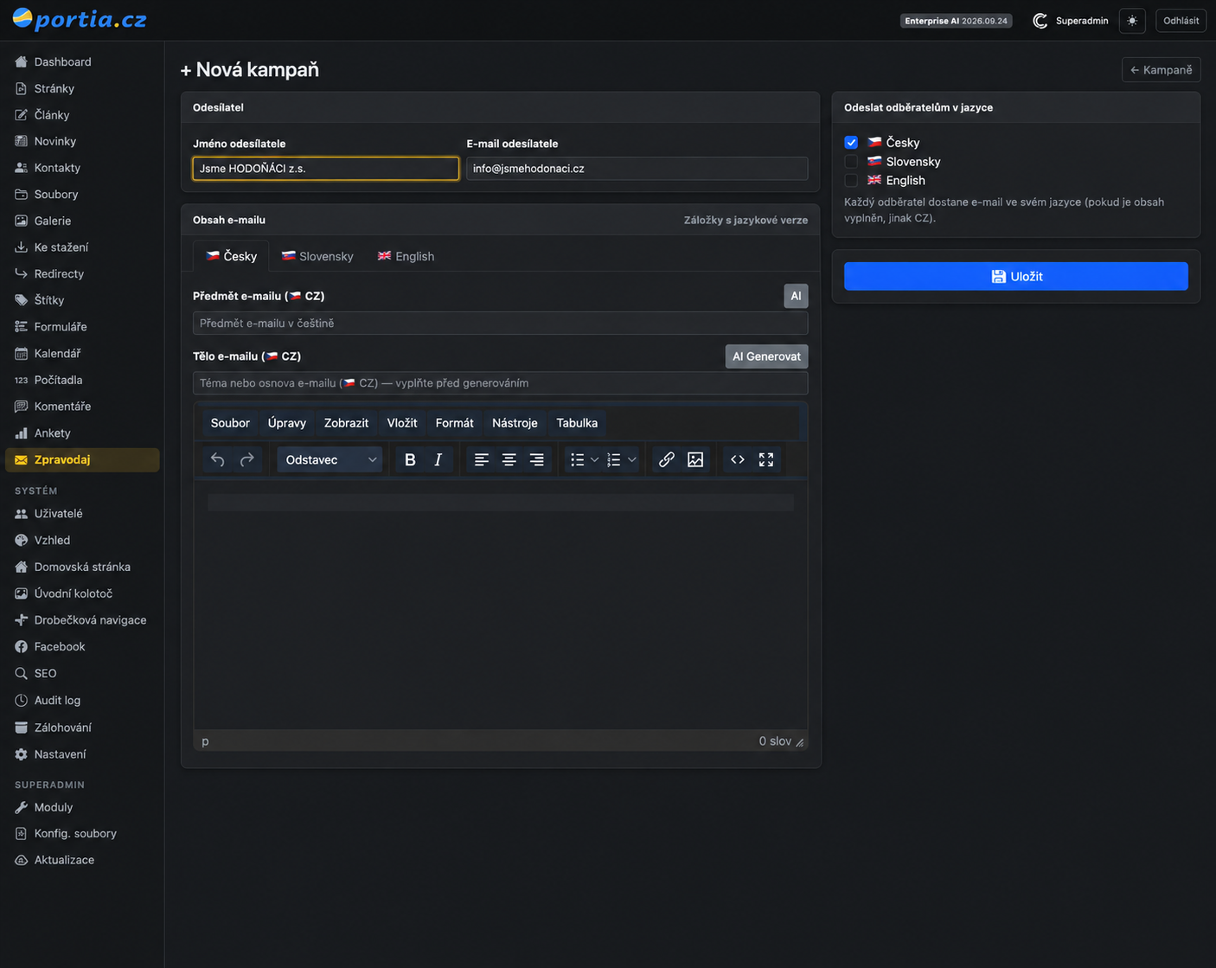Click the AI Generovat button
This screenshot has width=1216, height=968.
[x=766, y=356]
